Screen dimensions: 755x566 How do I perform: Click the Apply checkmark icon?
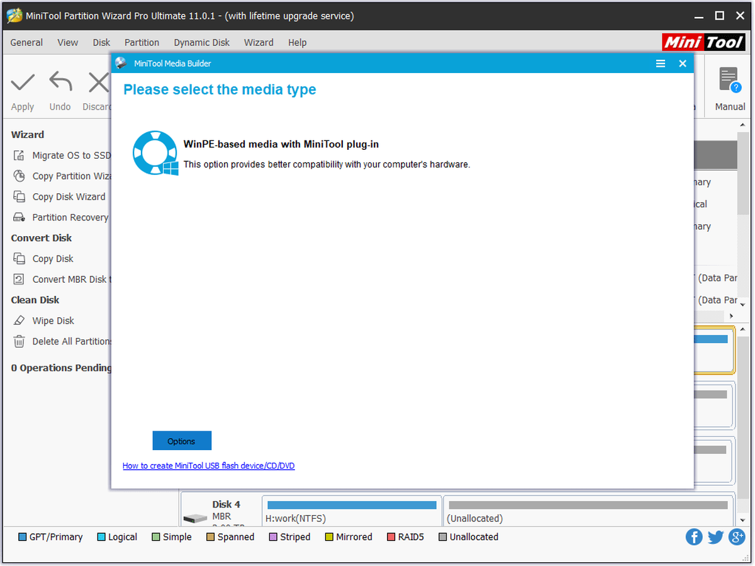click(23, 82)
